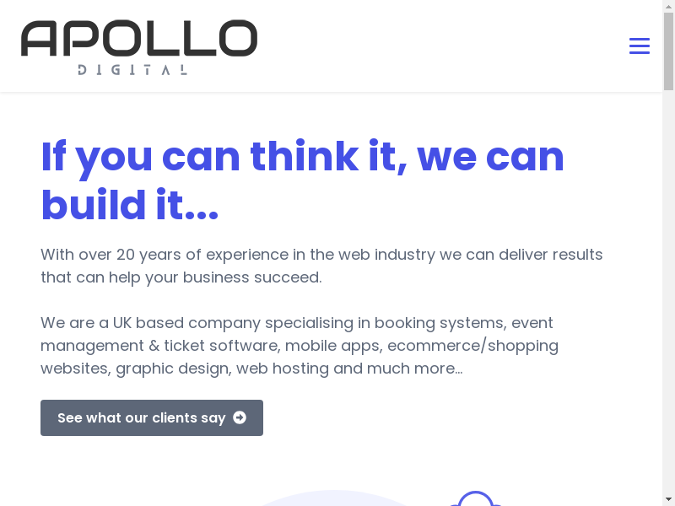Click the pale blue circle illustration
The width and height of the screenshot is (675, 506).
[337, 498]
